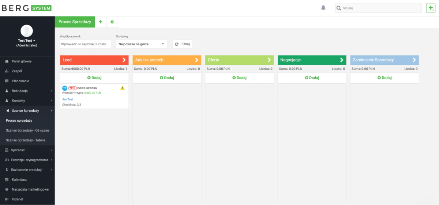Click the Filtruj button
The height and width of the screenshot is (205, 439).
182,44
